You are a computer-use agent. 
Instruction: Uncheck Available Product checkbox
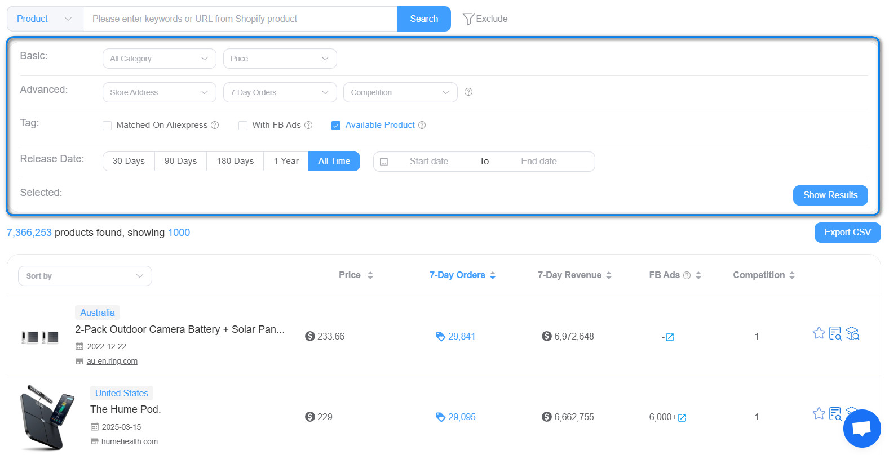336,126
